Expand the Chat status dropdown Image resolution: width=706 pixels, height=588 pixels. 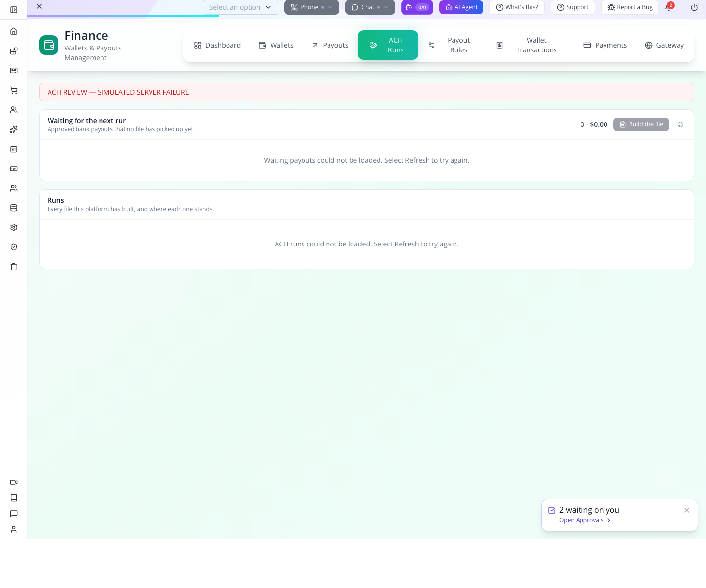point(370,7)
